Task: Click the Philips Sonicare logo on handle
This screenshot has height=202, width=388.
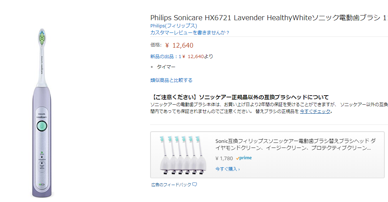Action: click(42, 115)
